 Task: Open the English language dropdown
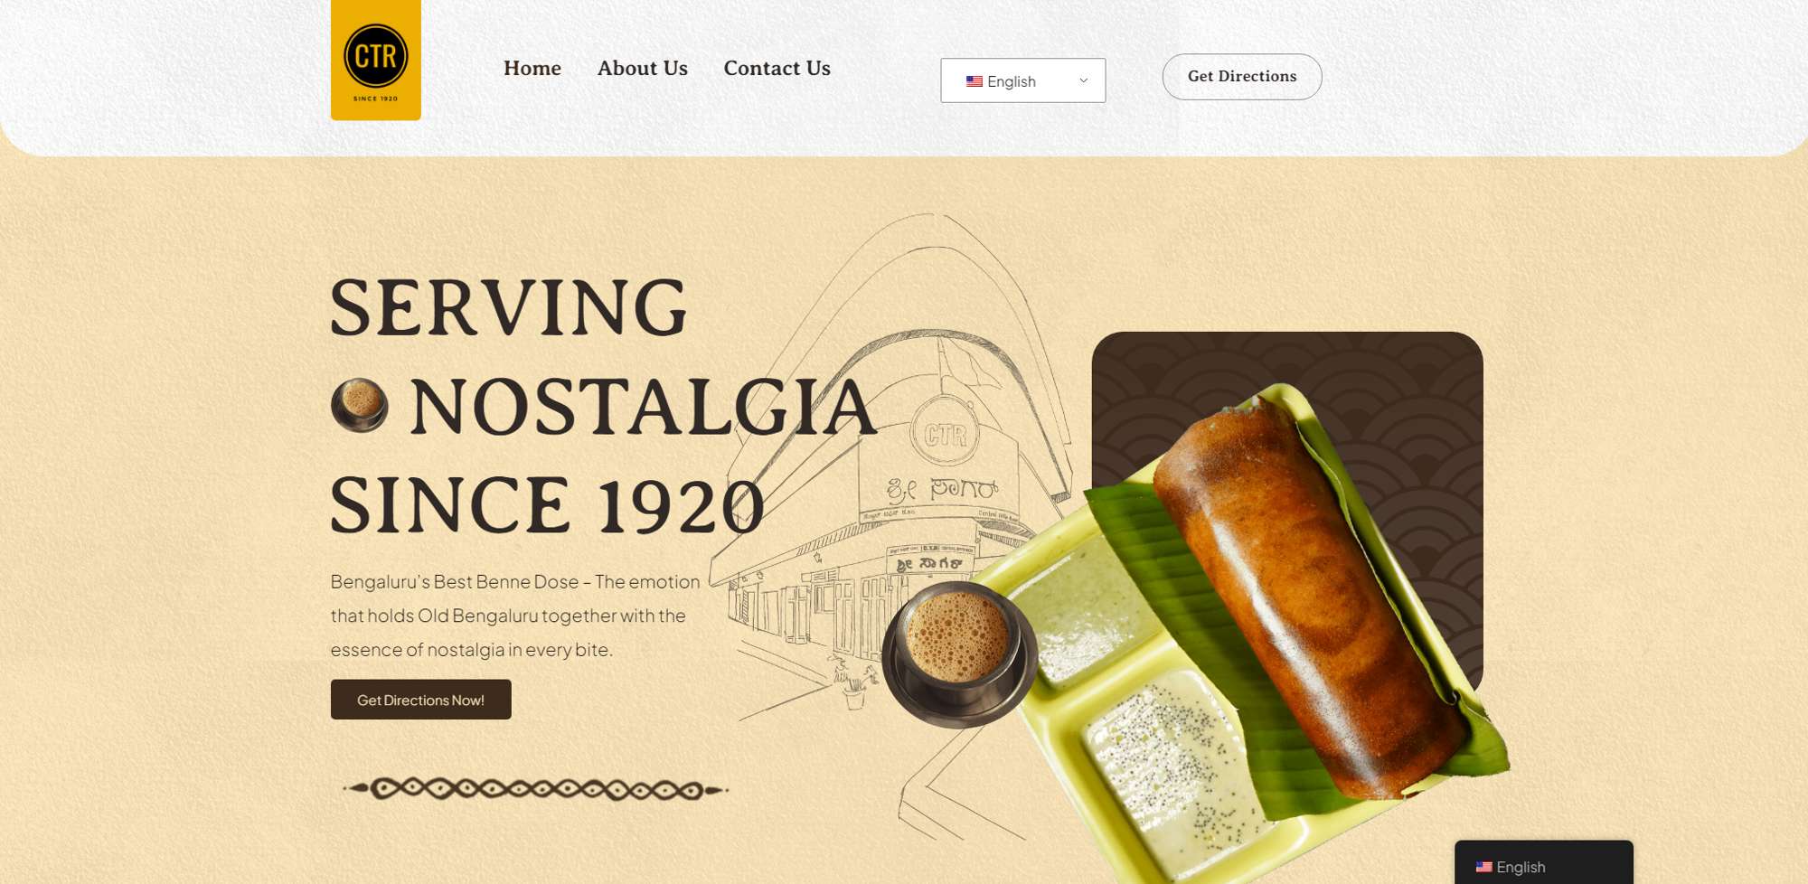(1022, 80)
